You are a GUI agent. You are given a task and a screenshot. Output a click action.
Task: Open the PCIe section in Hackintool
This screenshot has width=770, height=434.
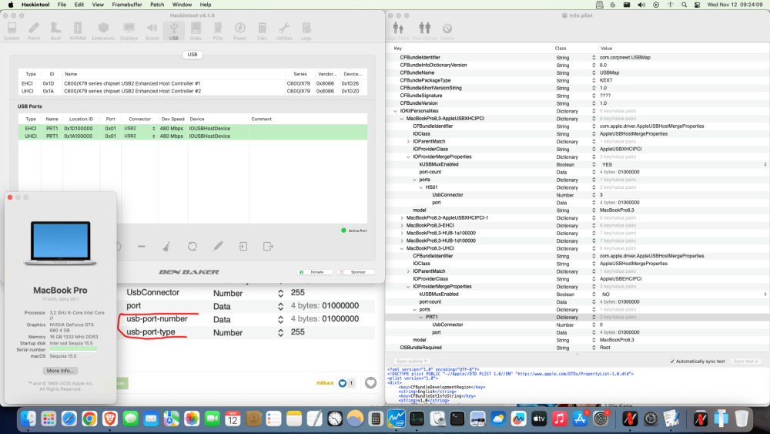pos(218,31)
